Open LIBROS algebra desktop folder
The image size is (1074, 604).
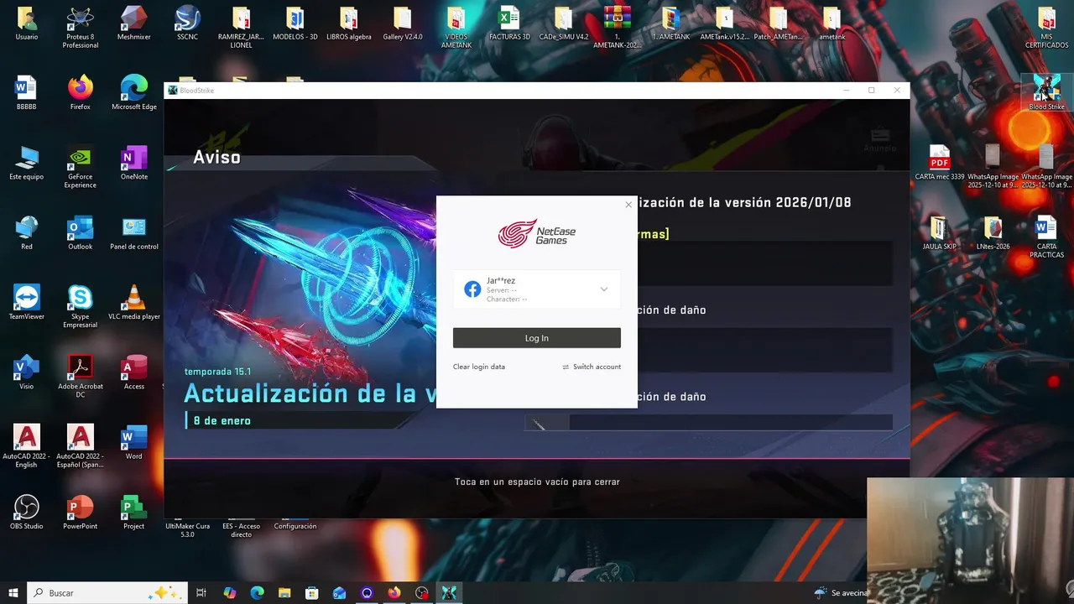tap(348, 23)
